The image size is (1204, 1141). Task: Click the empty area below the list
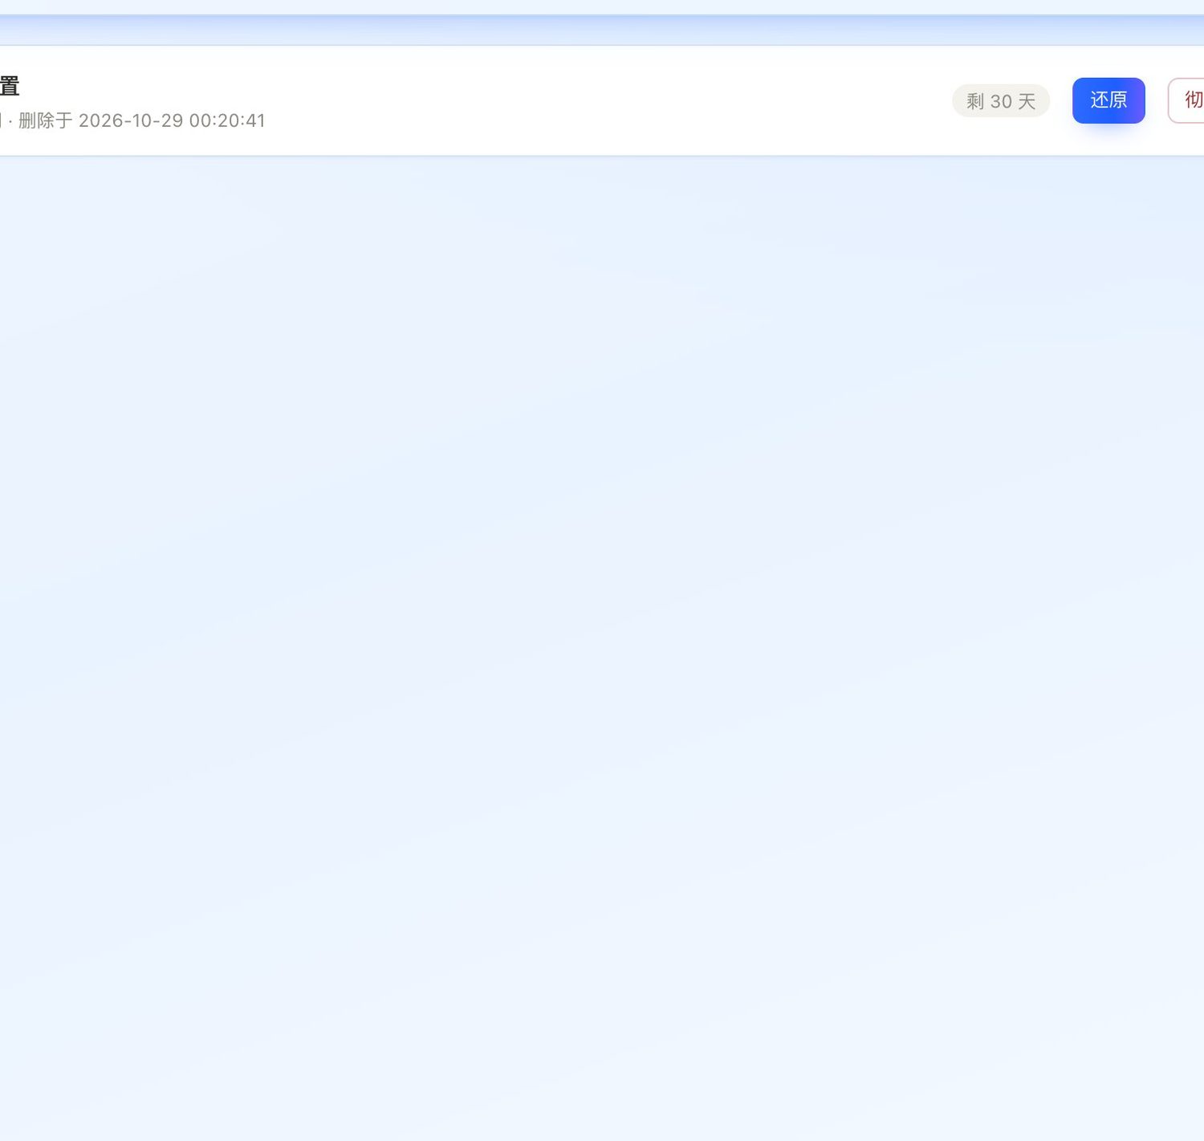click(602, 642)
